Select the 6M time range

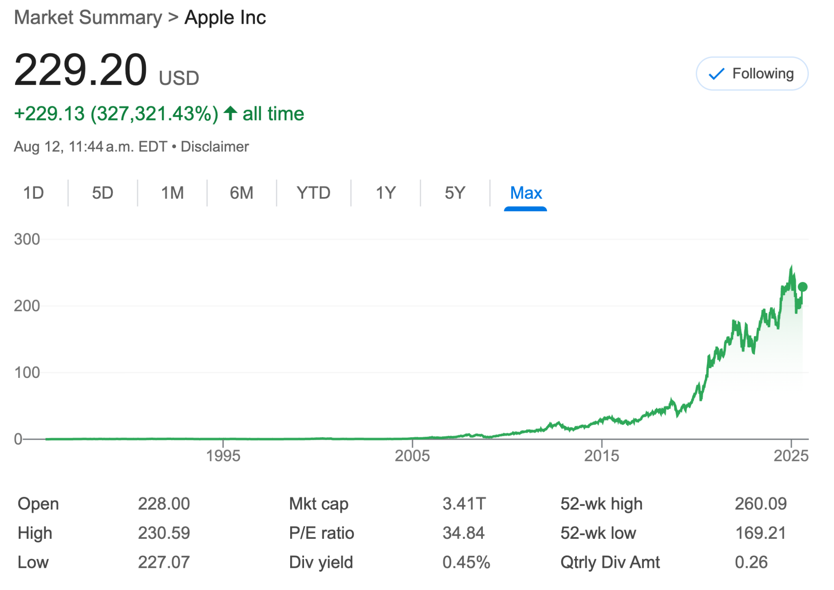point(241,192)
